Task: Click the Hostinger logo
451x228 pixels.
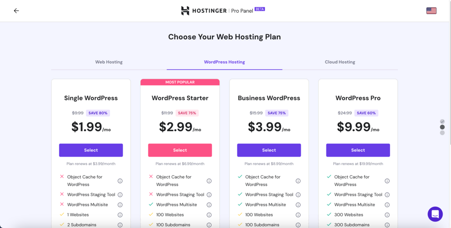Action: point(203,11)
